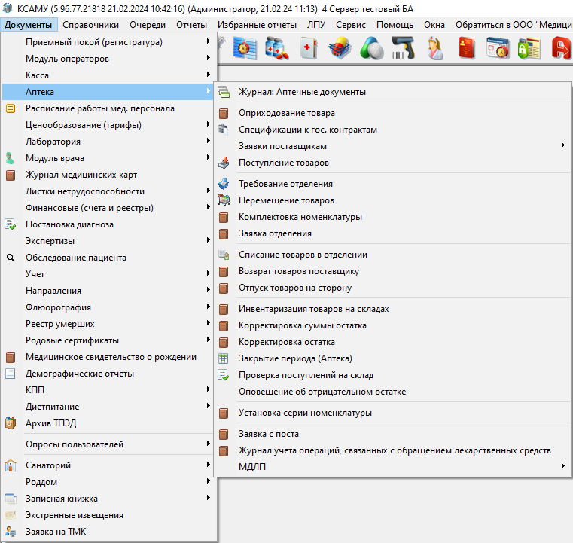Open Журнал: Аптечные документы
This screenshot has height=543, width=573.
coord(302,92)
